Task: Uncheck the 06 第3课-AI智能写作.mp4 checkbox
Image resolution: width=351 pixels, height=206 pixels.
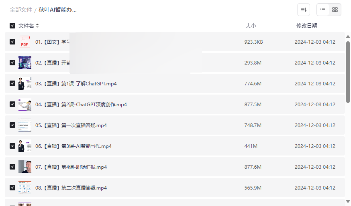Action: (x=12, y=146)
